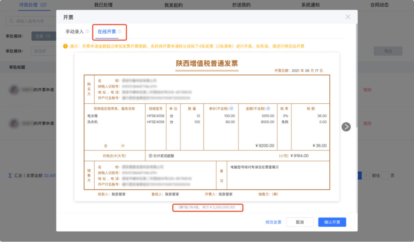Screen dimensions: 414x242
Task: Click the 前往 page number input box
Action: (x=385, y=176)
